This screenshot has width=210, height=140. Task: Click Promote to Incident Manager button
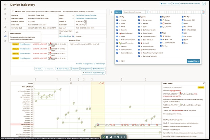[94, 73]
